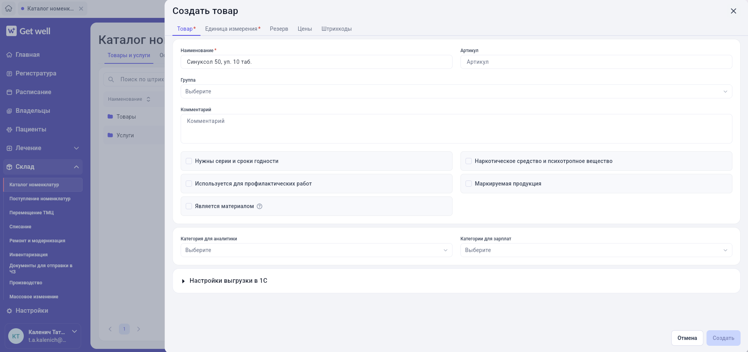Open Производство in sidebar

click(x=26, y=283)
